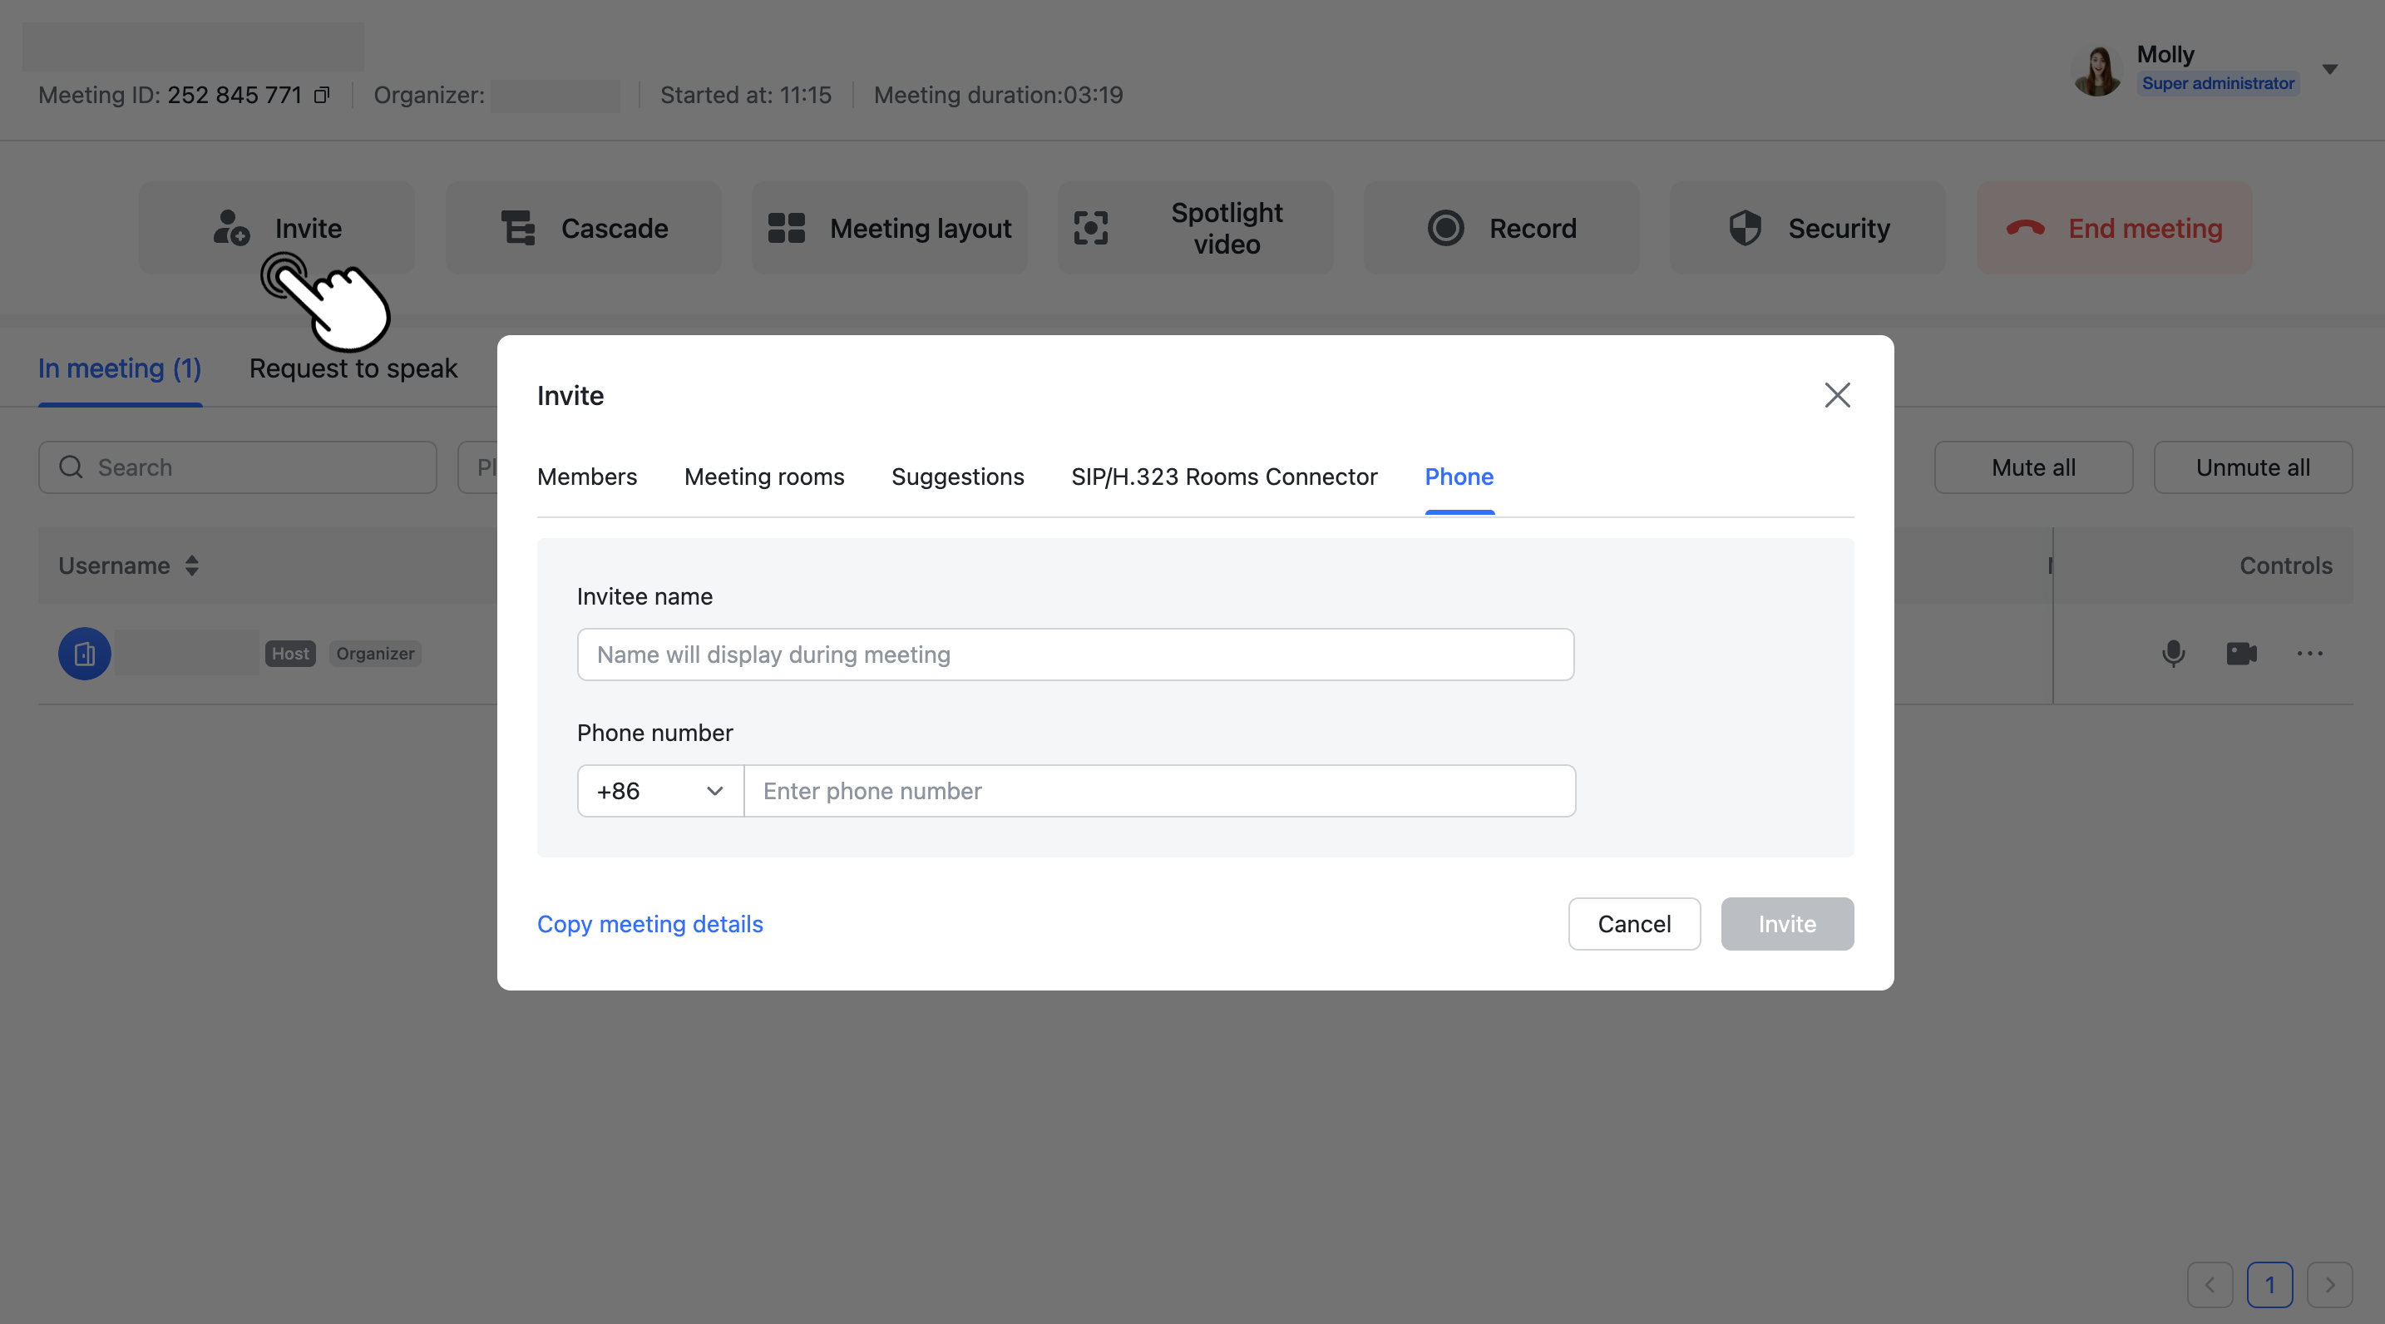Click Copy meeting details link

click(650, 923)
